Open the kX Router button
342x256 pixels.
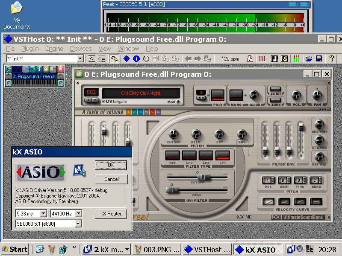click(111, 214)
